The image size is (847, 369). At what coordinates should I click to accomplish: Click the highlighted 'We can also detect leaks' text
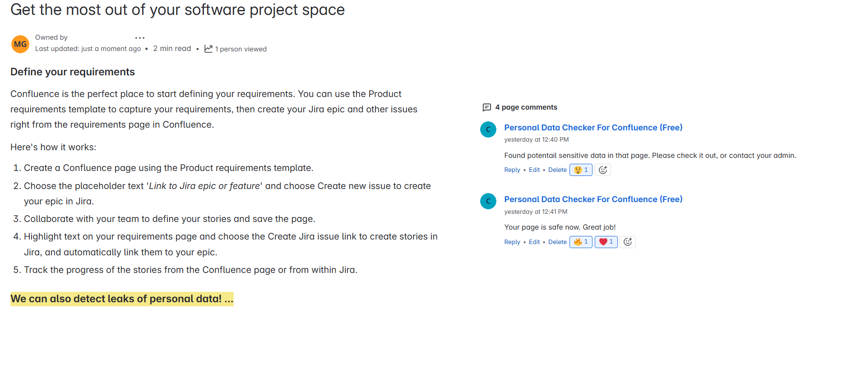(122, 299)
